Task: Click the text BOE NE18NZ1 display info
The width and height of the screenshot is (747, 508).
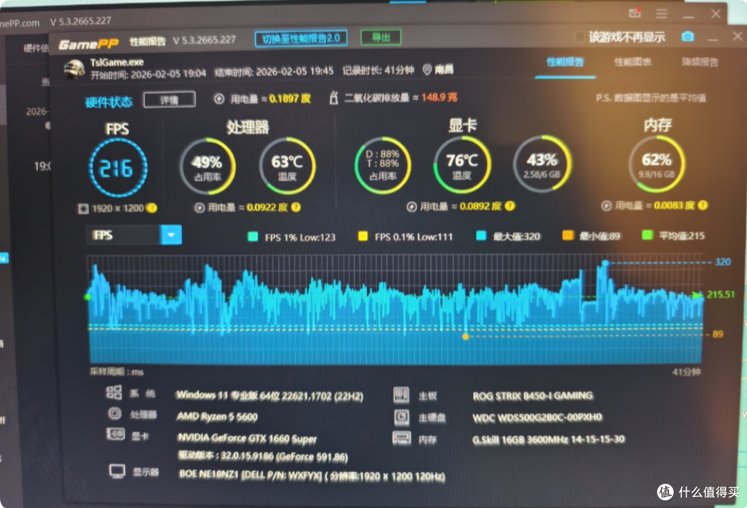Action: [311, 476]
